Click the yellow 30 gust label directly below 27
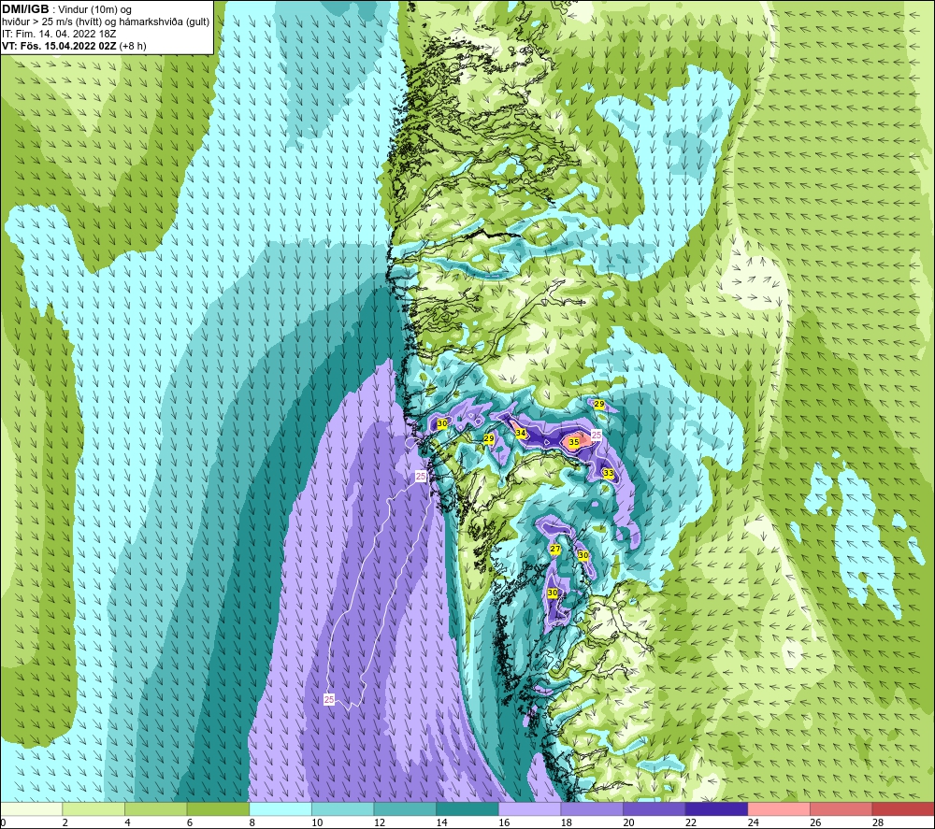Screen dimensions: 935x829 (553, 593)
